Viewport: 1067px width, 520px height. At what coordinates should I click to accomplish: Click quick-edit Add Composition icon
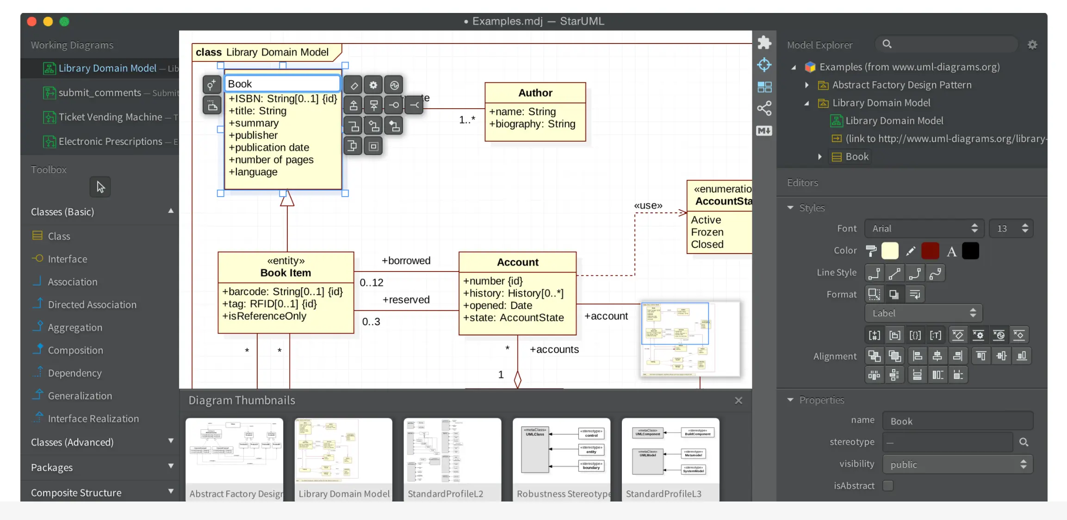tap(394, 126)
